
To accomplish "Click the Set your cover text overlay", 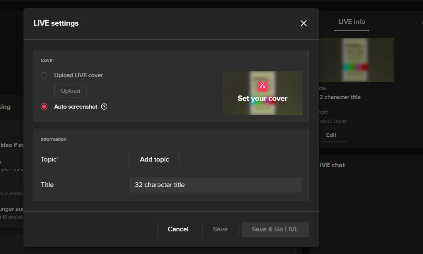I will click(x=262, y=98).
